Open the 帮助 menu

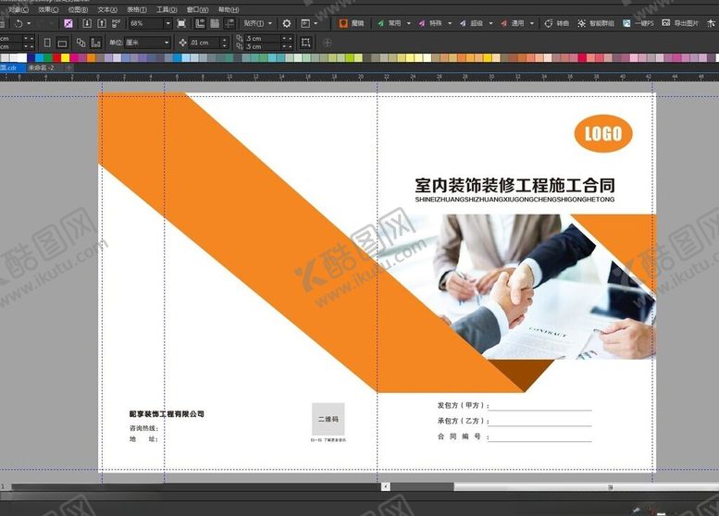pos(229,9)
